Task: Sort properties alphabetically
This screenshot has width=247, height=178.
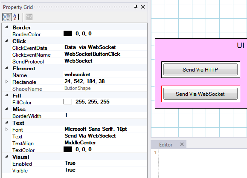Action: [x=17, y=17]
